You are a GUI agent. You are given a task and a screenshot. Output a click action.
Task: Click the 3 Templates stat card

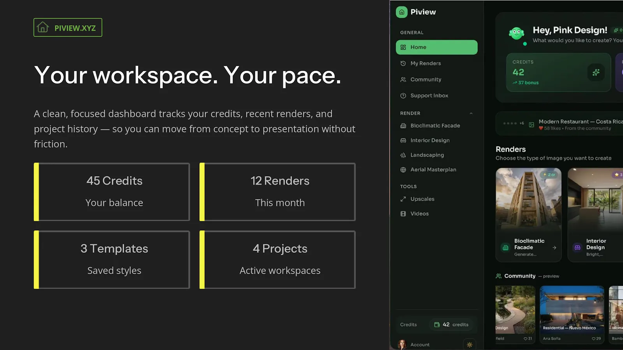(112, 260)
